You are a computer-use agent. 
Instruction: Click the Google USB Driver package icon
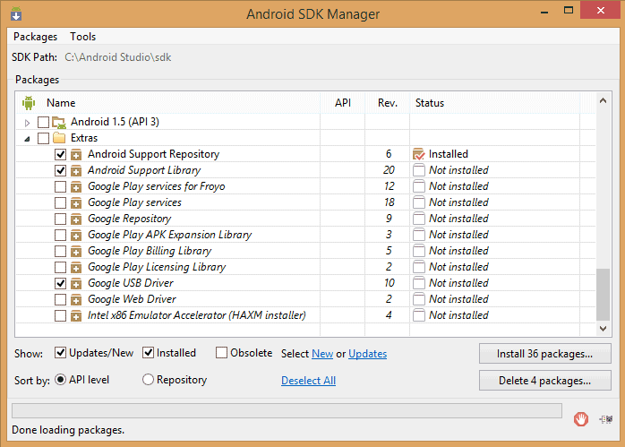(76, 283)
